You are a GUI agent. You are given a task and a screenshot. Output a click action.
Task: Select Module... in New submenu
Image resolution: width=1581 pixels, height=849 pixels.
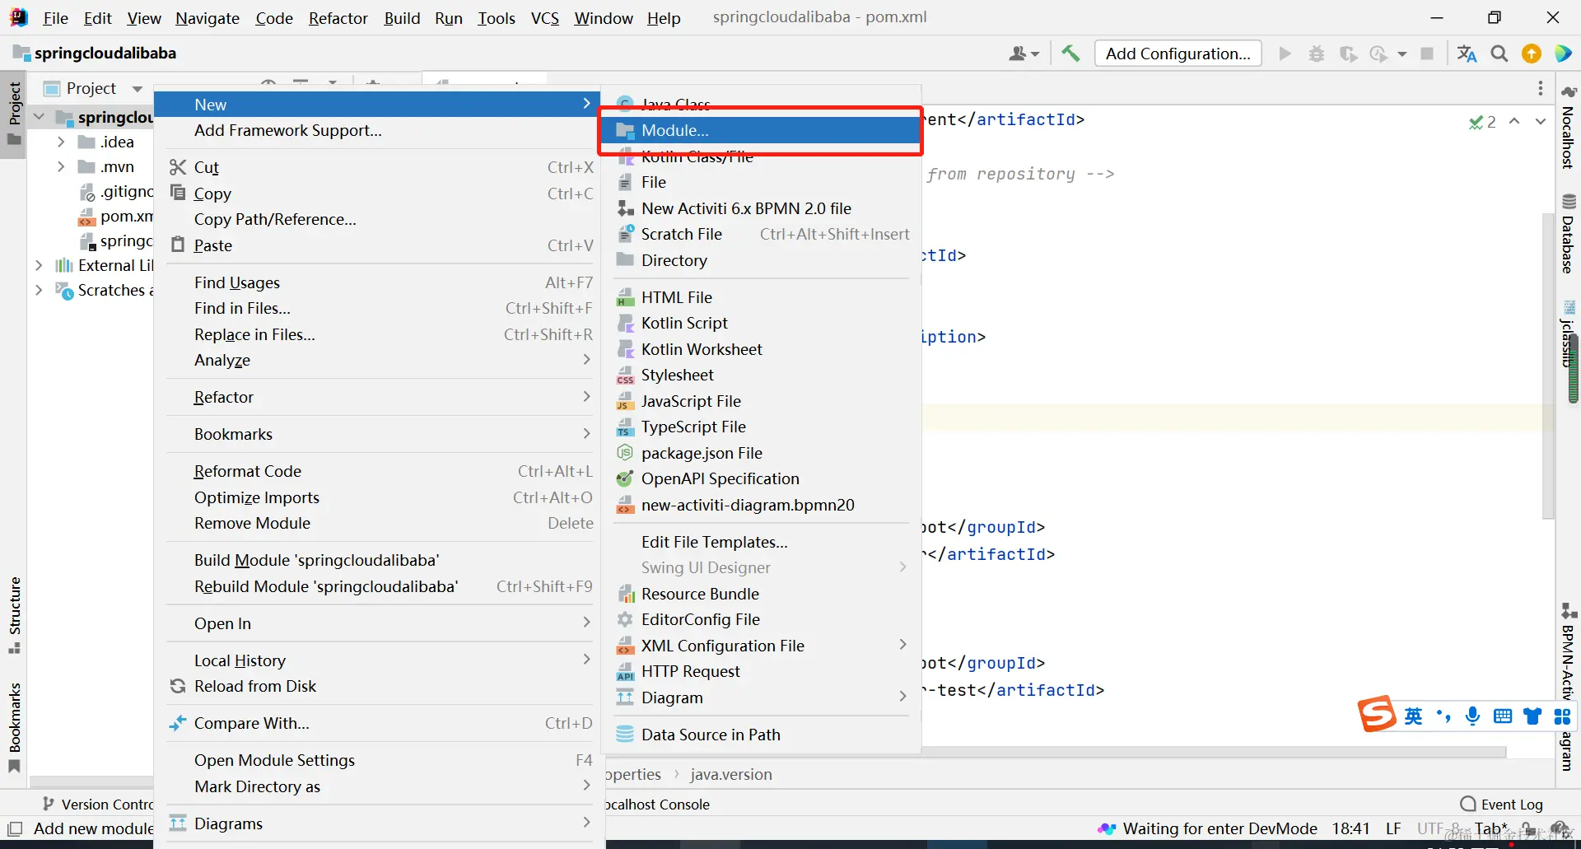pos(762,130)
